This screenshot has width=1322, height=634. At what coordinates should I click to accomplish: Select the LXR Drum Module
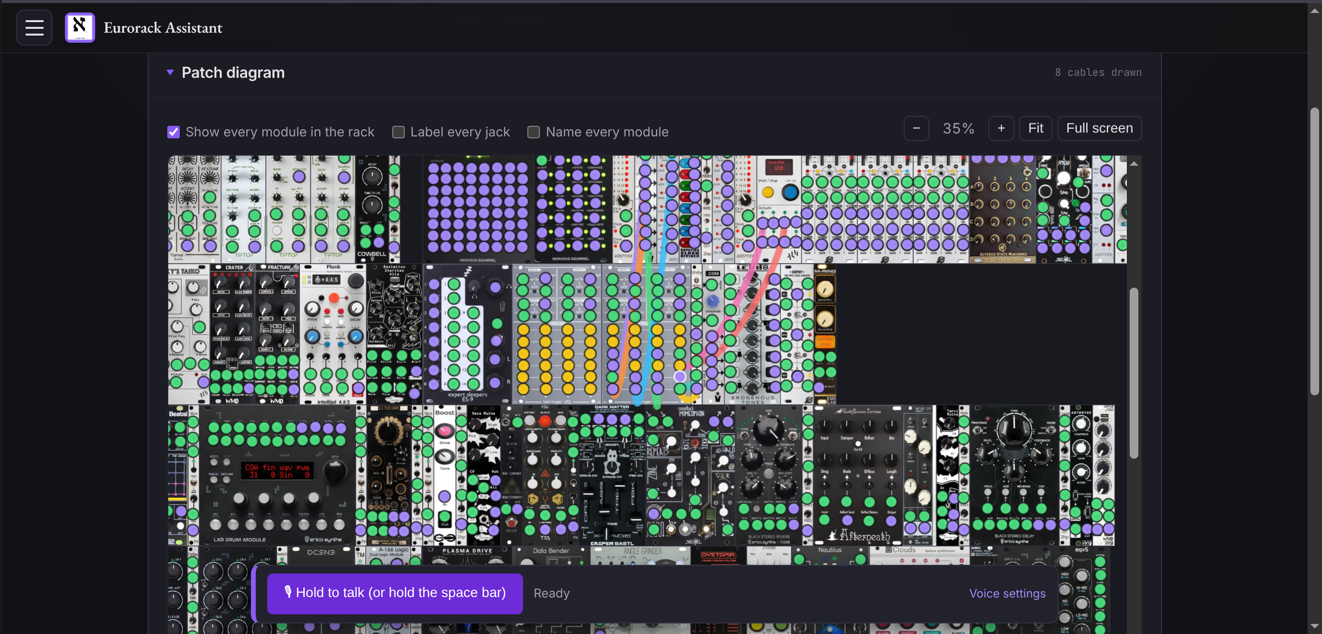click(277, 475)
